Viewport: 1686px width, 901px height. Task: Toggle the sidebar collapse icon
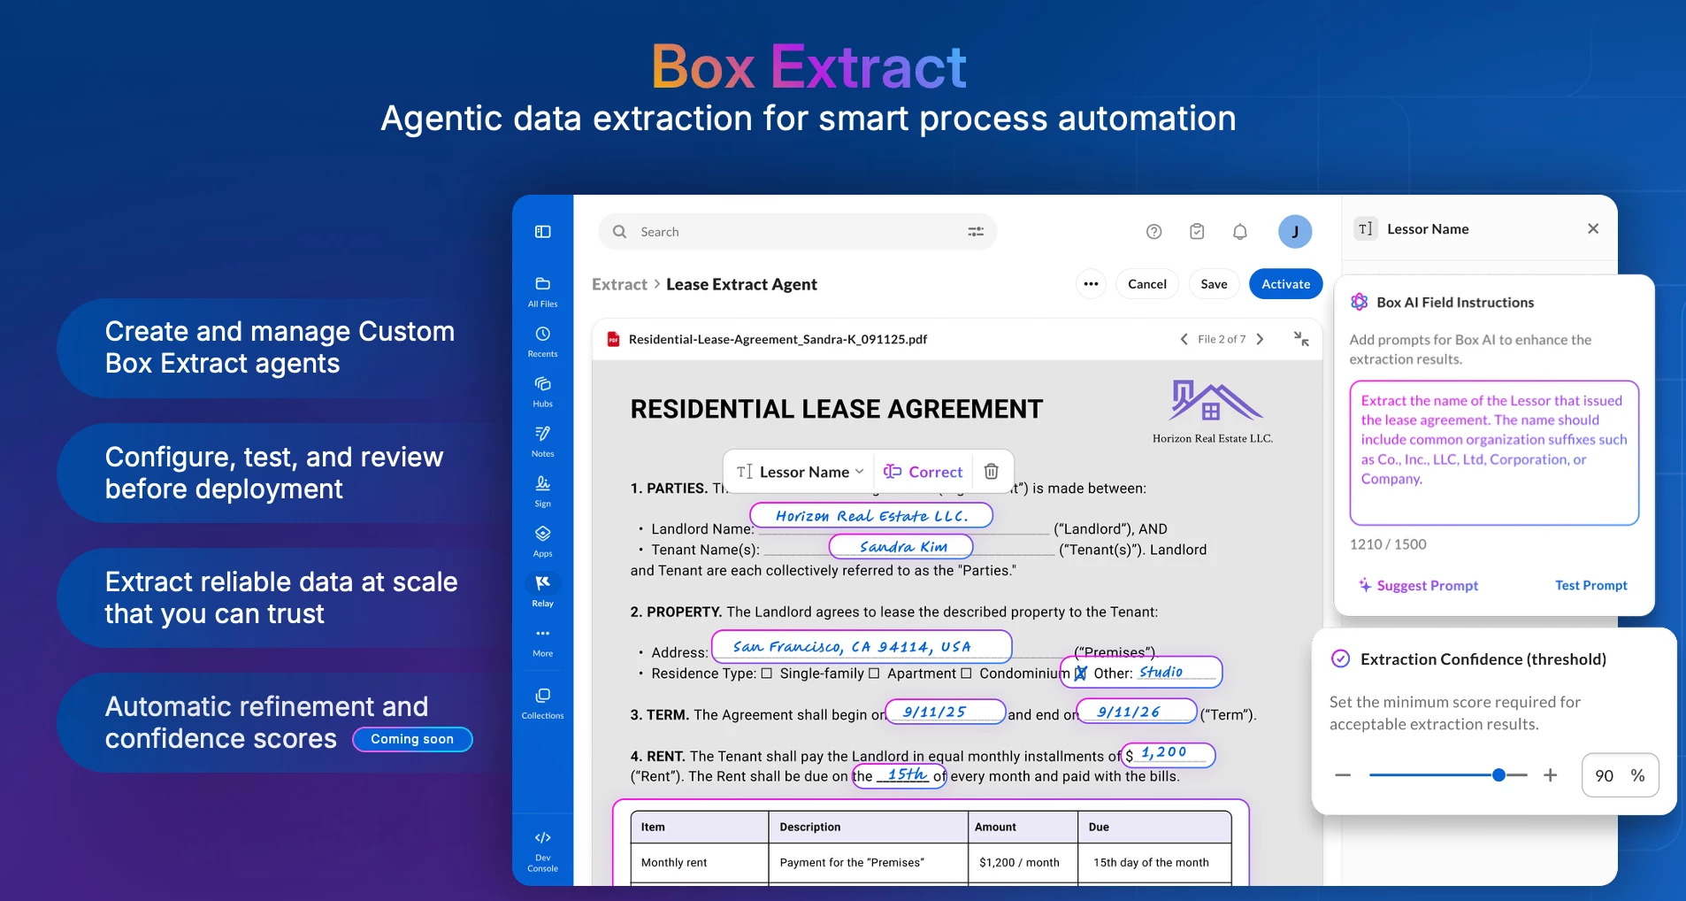[x=542, y=232]
